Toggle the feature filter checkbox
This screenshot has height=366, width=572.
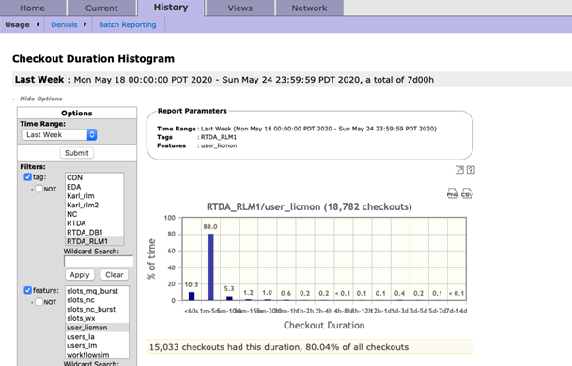pyautogui.click(x=28, y=290)
